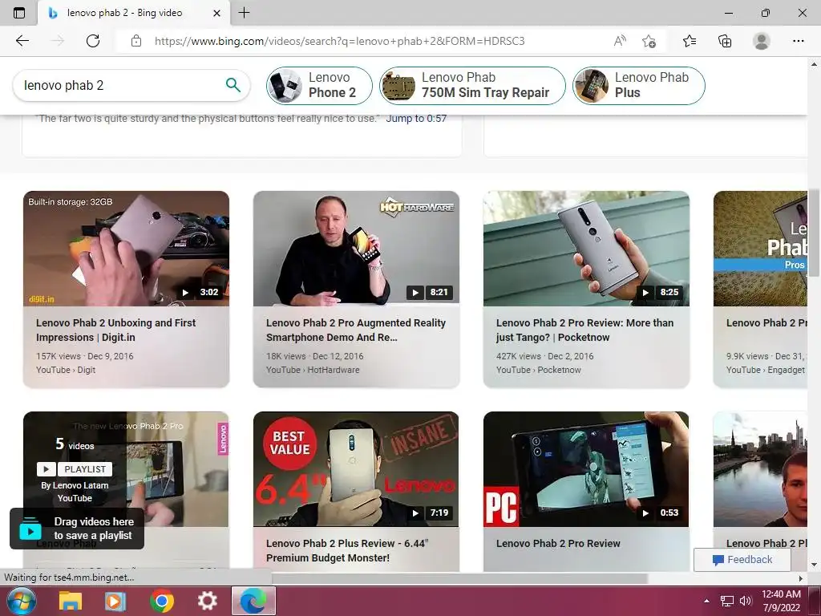
Task: Click the lenovo phab 2 browser tab
Action: (134, 13)
